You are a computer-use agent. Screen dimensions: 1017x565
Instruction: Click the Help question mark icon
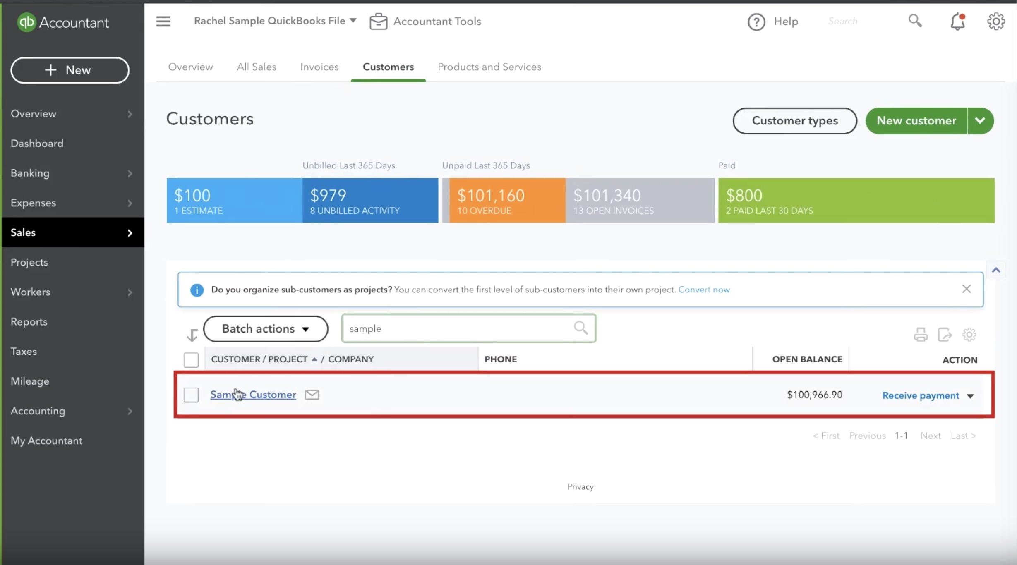756,22
